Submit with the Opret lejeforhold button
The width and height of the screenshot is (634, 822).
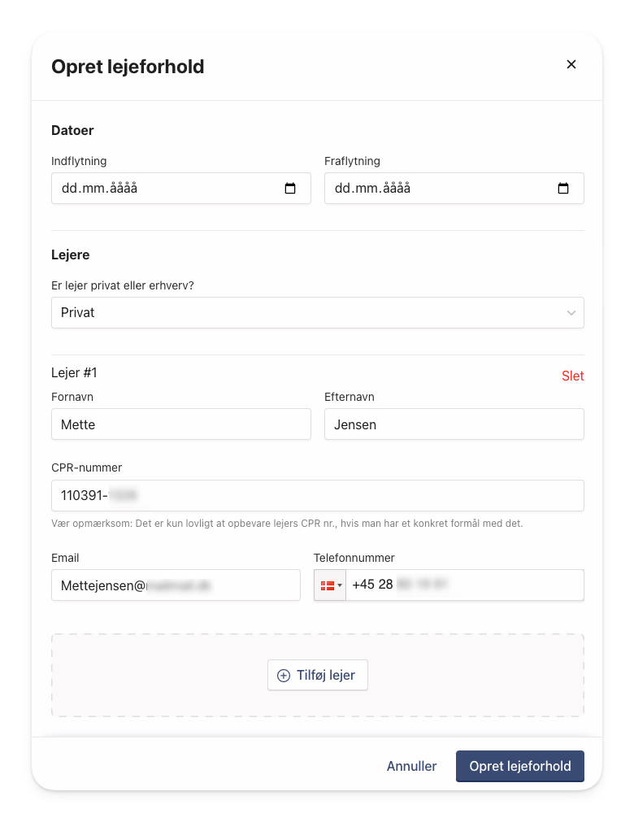point(519,766)
